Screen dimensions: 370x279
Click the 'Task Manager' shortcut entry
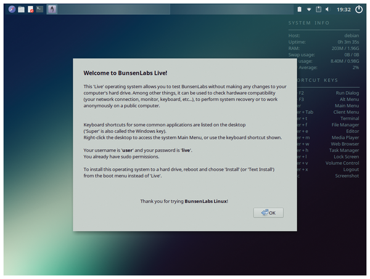[344, 150]
